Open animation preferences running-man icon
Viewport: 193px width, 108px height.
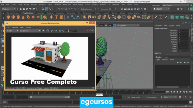[x=190, y=97]
